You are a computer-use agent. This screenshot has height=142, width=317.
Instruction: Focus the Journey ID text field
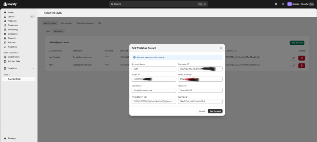[200, 101]
